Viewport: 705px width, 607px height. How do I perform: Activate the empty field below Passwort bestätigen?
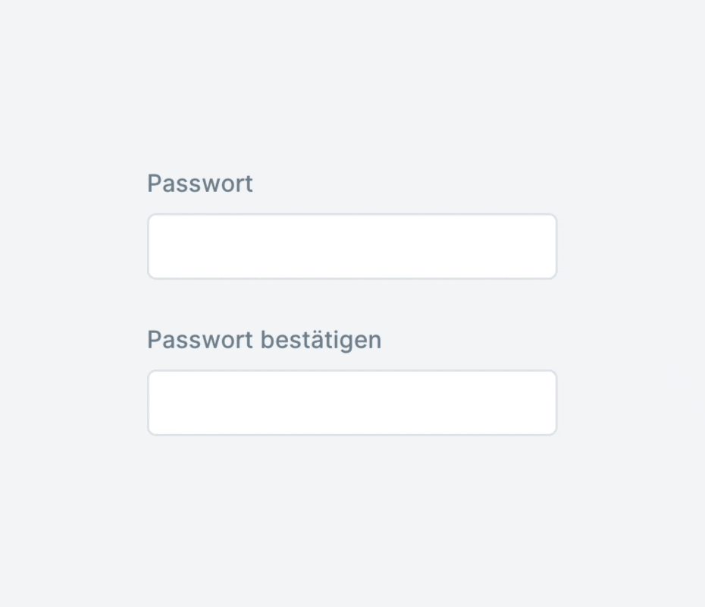352,402
